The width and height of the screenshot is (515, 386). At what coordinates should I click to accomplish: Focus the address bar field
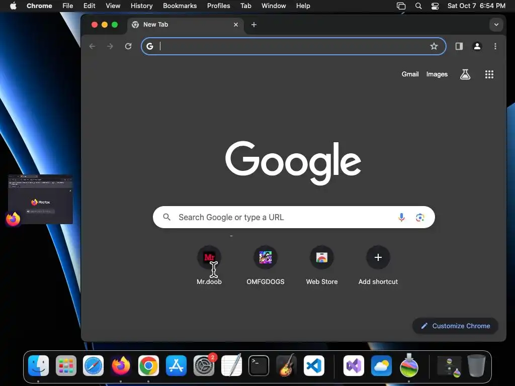[x=294, y=46]
